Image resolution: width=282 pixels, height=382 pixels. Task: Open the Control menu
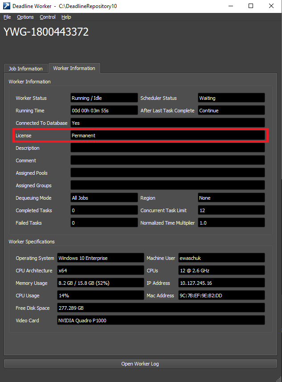pos(48,17)
